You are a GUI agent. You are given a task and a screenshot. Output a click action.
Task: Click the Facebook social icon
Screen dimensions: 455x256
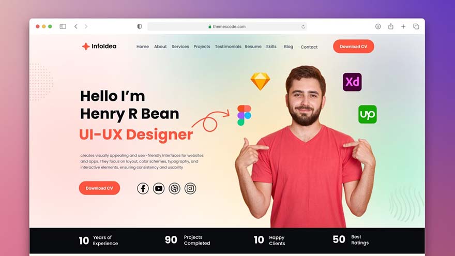143,188
